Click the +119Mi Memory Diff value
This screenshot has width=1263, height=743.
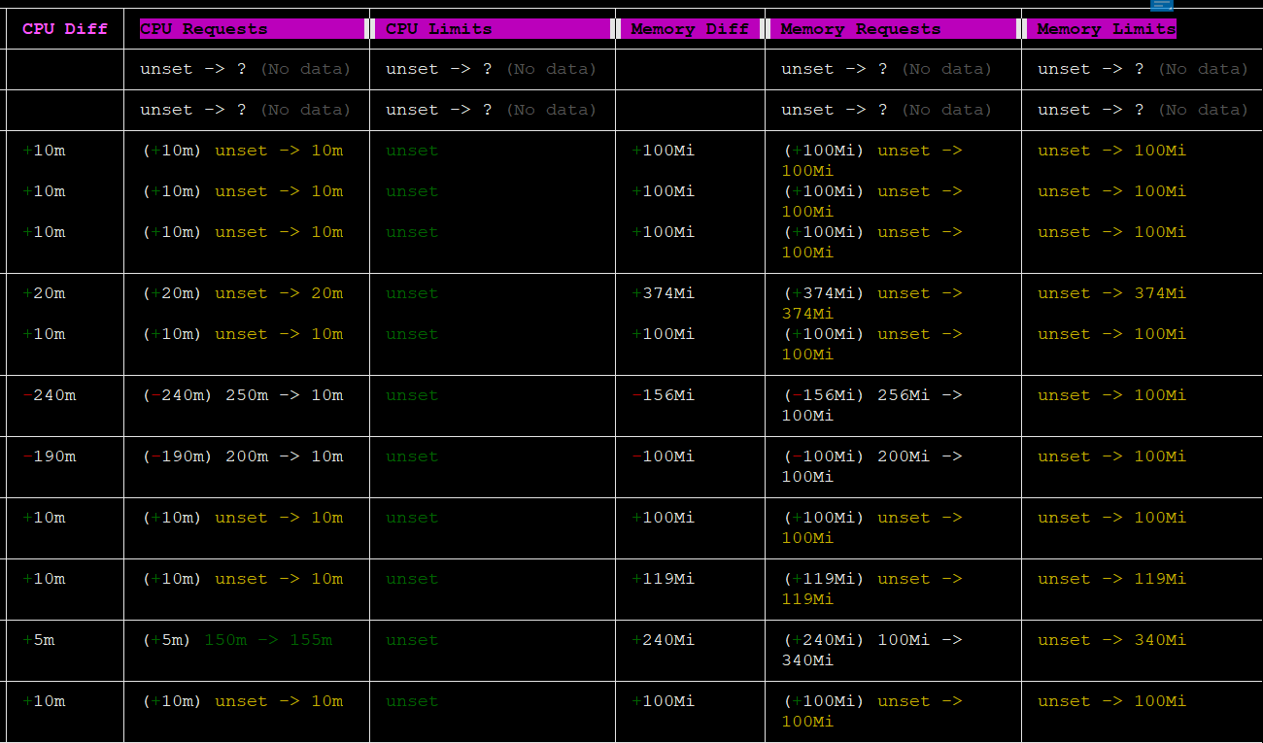tap(663, 579)
